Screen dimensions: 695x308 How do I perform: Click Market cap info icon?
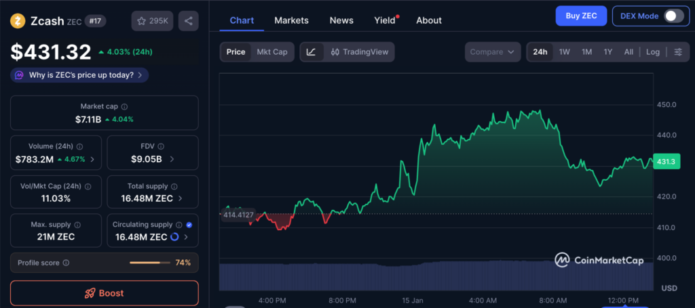(x=124, y=107)
